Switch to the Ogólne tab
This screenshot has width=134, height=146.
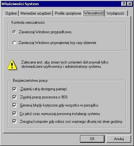coord(11,13)
